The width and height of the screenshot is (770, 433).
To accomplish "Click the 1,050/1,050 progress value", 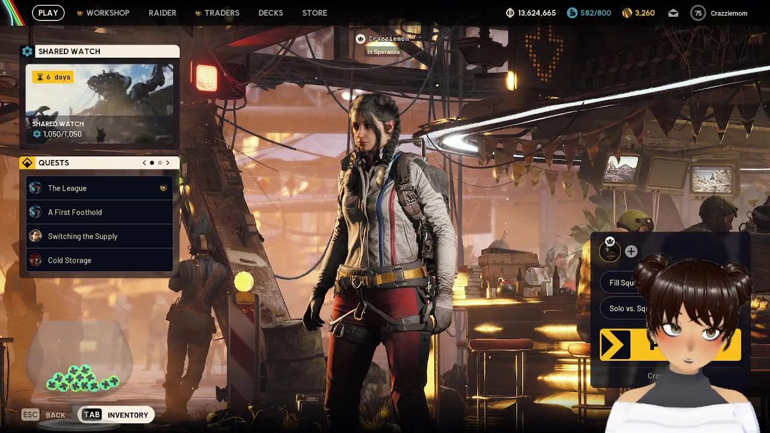I will pos(62,134).
